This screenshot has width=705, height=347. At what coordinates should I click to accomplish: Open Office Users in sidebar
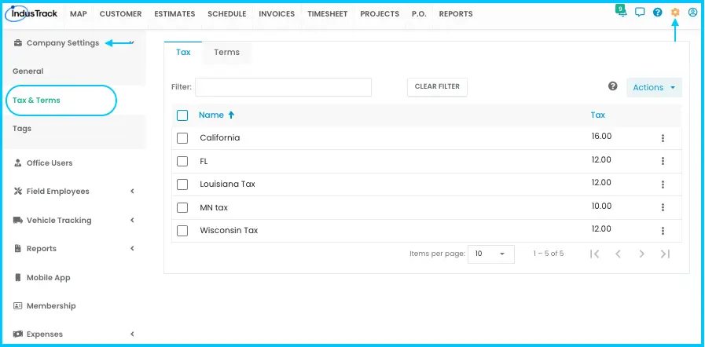click(x=50, y=163)
